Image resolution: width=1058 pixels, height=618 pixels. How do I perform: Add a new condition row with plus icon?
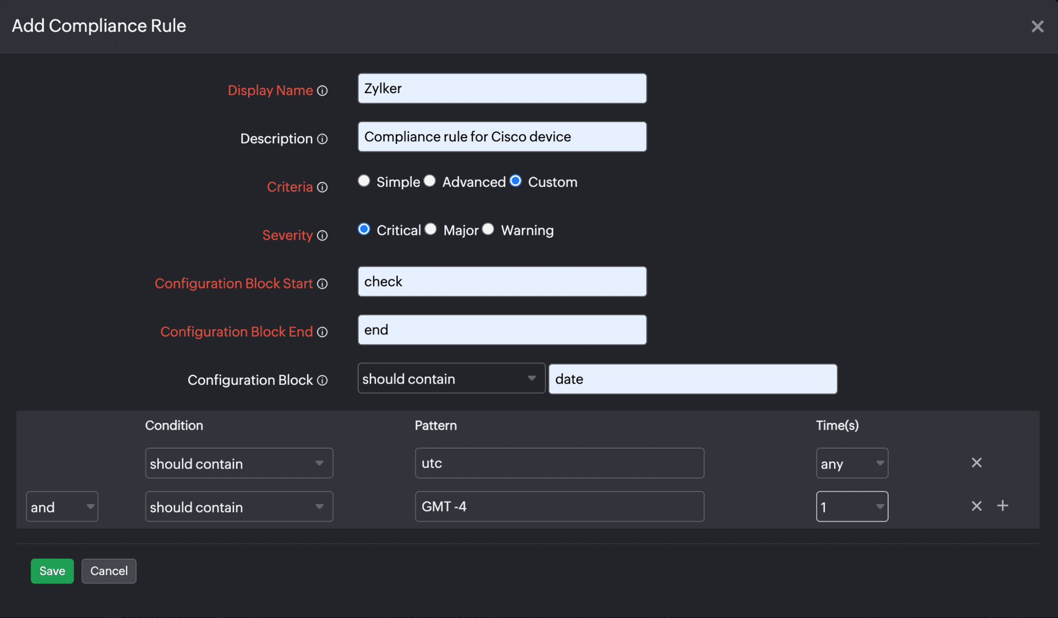click(x=1002, y=506)
